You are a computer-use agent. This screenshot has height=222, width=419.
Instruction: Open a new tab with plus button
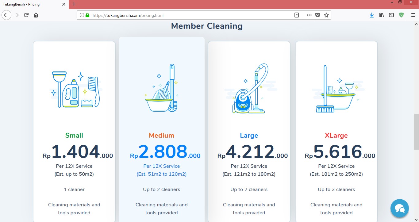74,4
